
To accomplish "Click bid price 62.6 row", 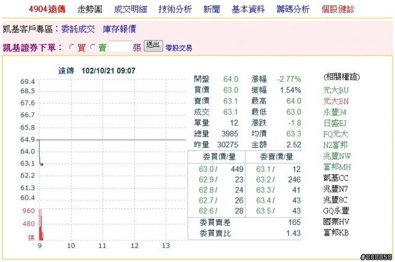I will coord(221,211).
